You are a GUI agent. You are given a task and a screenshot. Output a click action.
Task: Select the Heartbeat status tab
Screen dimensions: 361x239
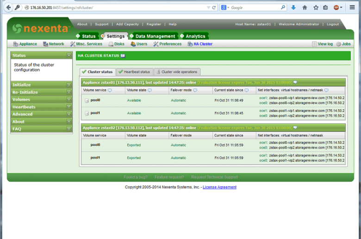tap(135, 72)
